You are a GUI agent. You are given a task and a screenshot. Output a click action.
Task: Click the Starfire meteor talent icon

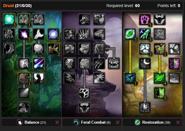coord(39,63)
